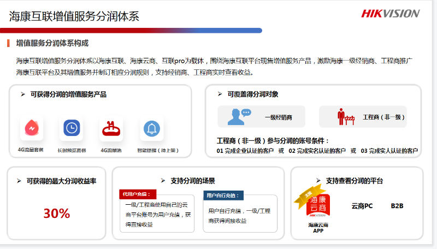Screen dimensions: 437x249
Task: Select the 长时预览套餐 clock icon
Action: coord(71,128)
